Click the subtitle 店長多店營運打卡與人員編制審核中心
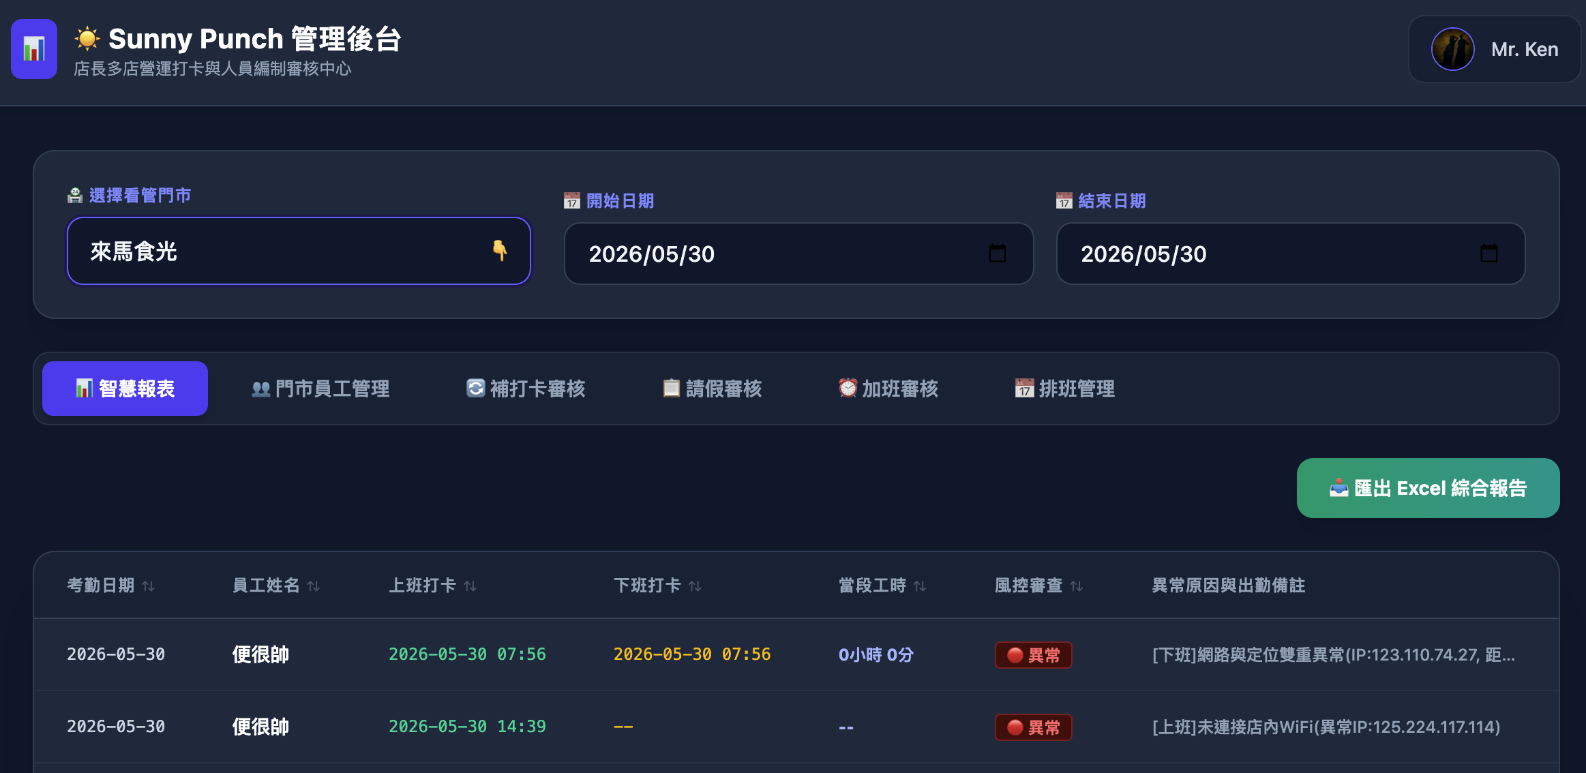 (213, 69)
